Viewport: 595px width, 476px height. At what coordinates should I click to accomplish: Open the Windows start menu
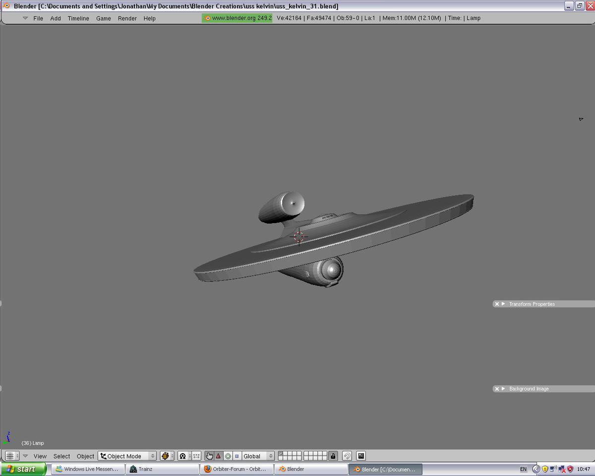click(x=23, y=469)
